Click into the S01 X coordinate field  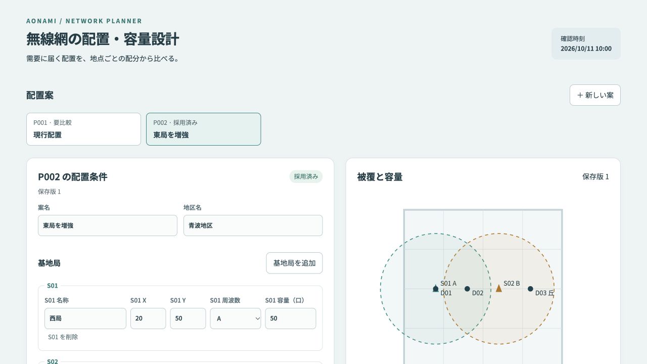[x=148, y=318]
